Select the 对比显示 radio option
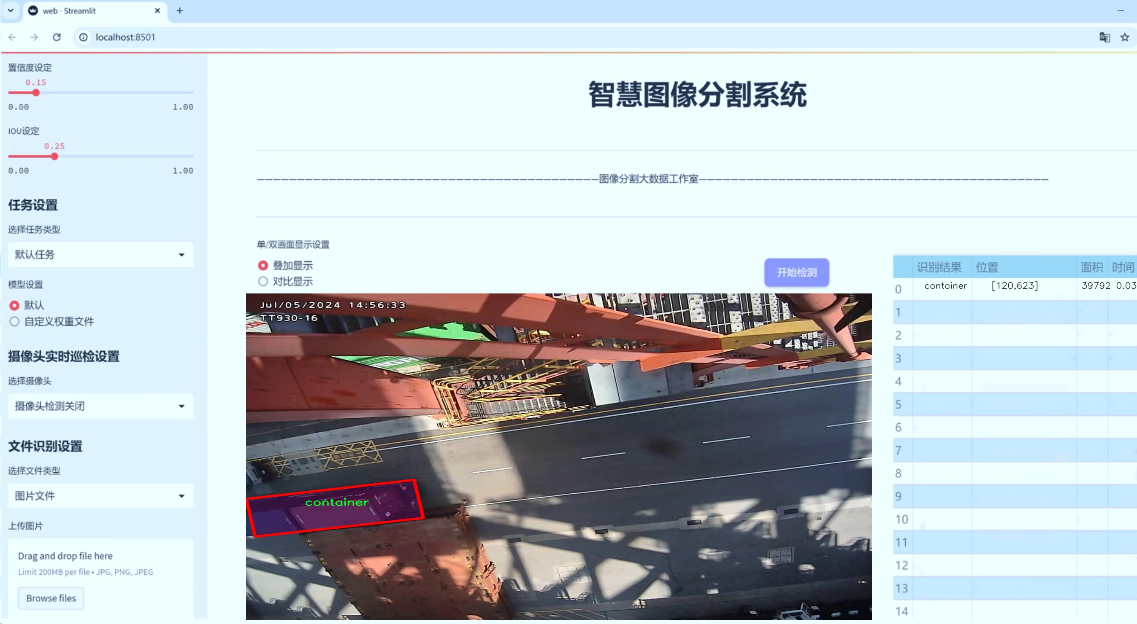The image size is (1137, 624). pyautogui.click(x=263, y=281)
